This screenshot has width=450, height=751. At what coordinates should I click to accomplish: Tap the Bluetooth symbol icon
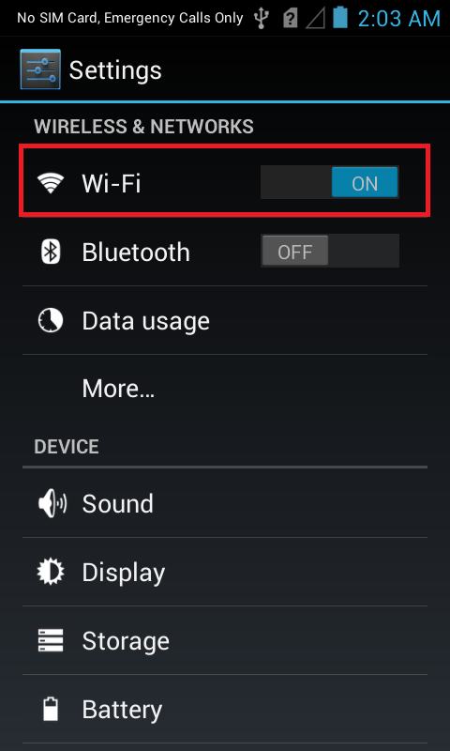(51, 252)
